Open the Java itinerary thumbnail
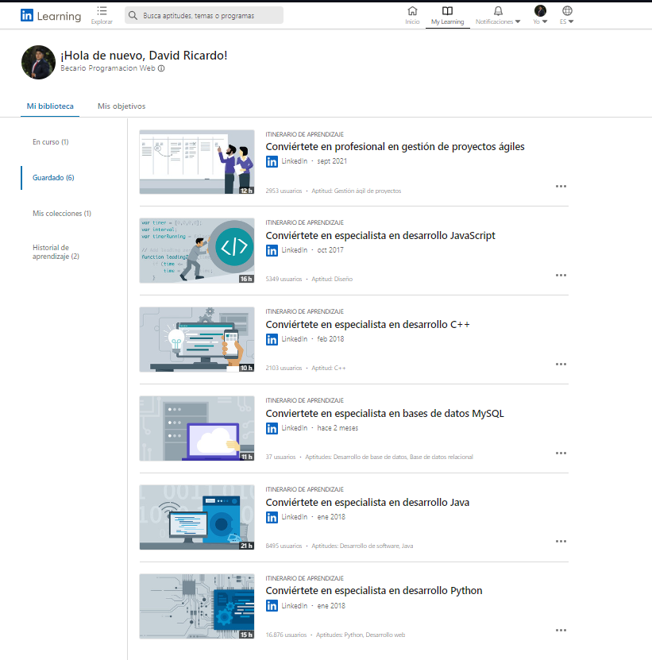This screenshot has height=660, width=652. point(197,517)
